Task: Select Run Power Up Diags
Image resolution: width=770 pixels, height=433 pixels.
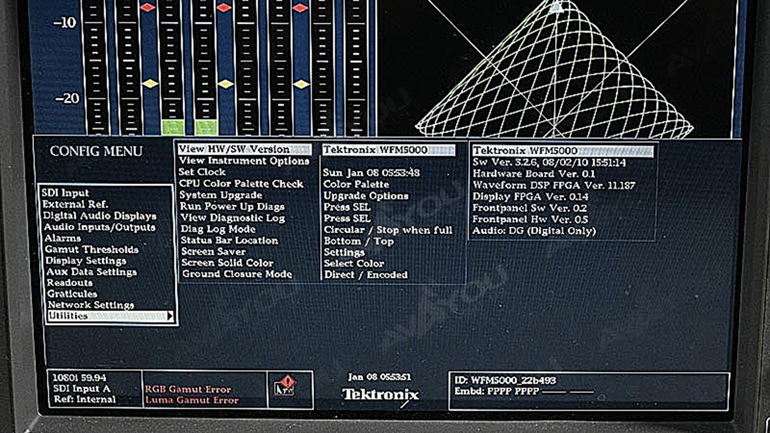Action: click(x=232, y=207)
